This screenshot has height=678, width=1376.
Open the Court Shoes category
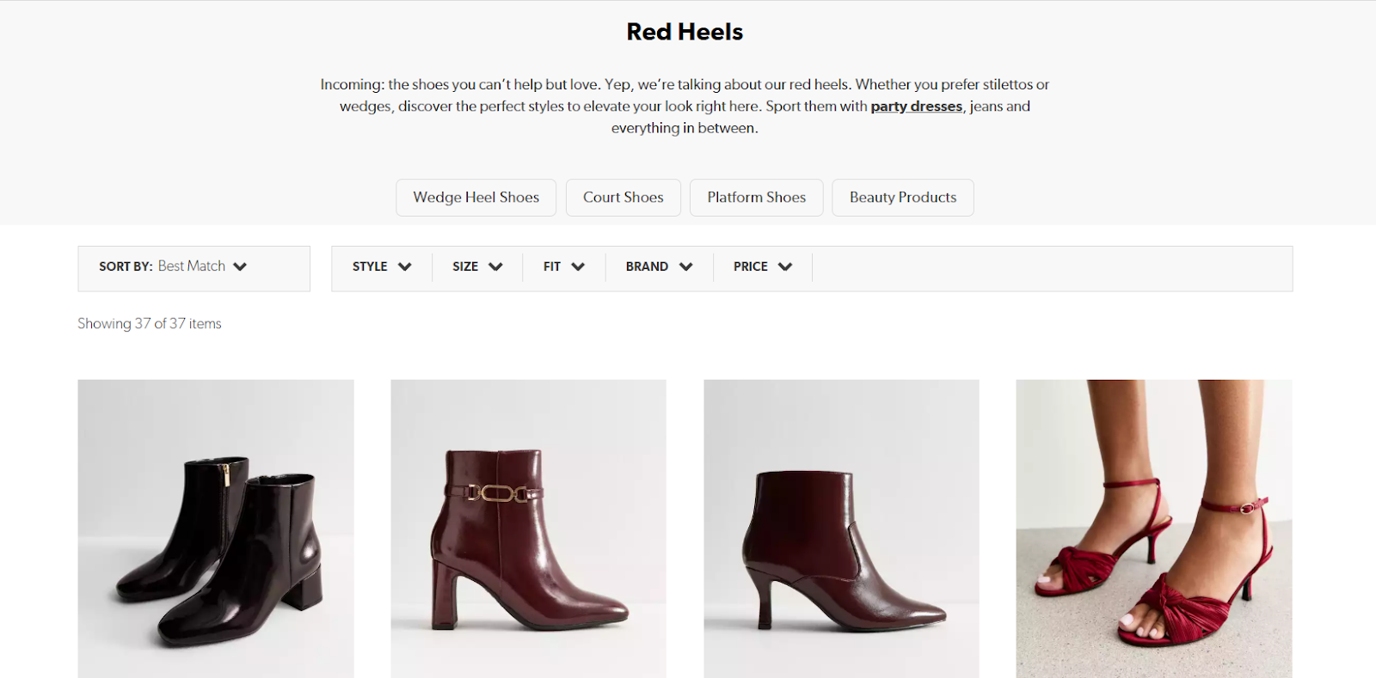(x=623, y=197)
